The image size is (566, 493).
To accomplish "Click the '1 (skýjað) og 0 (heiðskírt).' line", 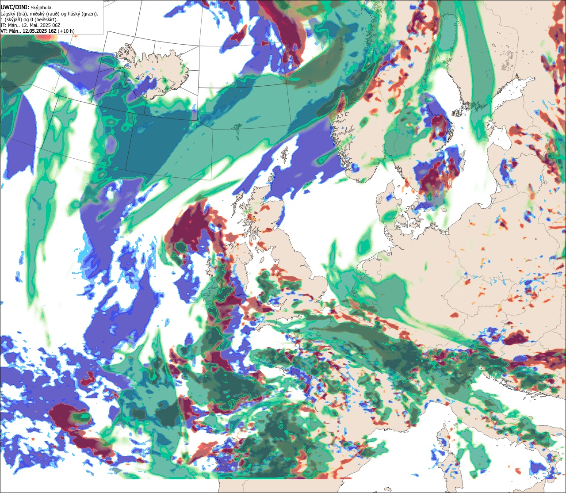I will click(29, 19).
